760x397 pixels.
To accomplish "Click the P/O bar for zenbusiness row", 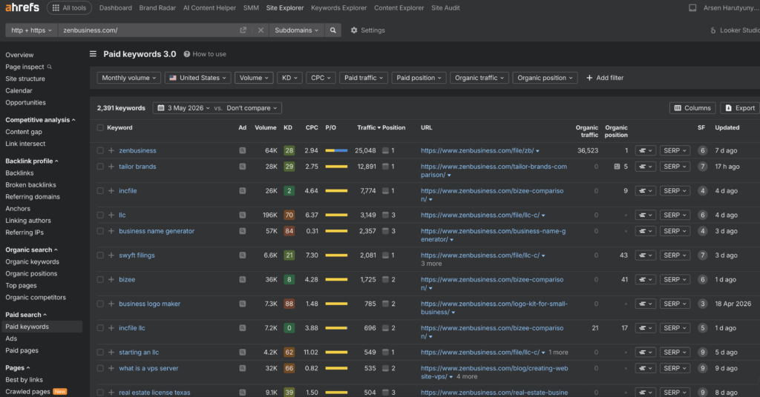I will coord(336,150).
